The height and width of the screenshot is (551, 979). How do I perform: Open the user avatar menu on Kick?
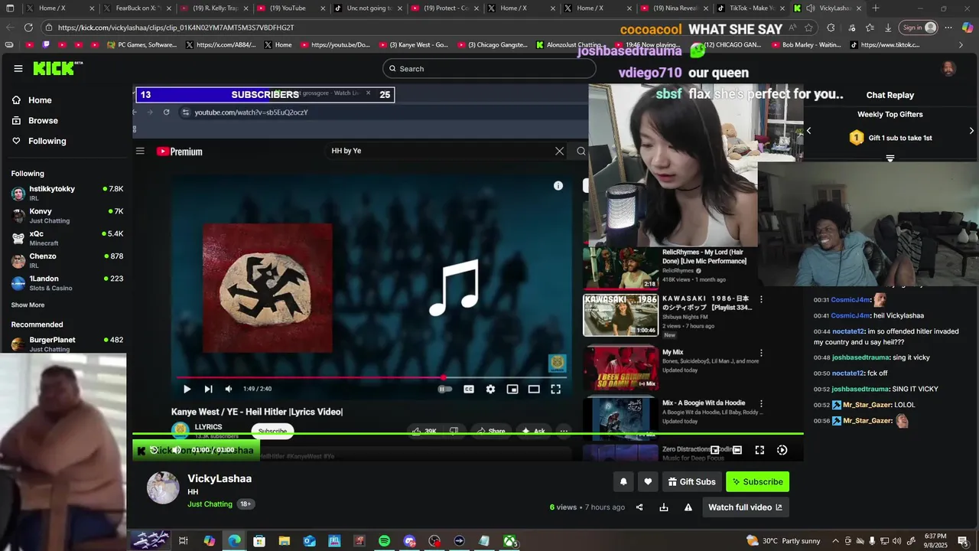(x=948, y=68)
